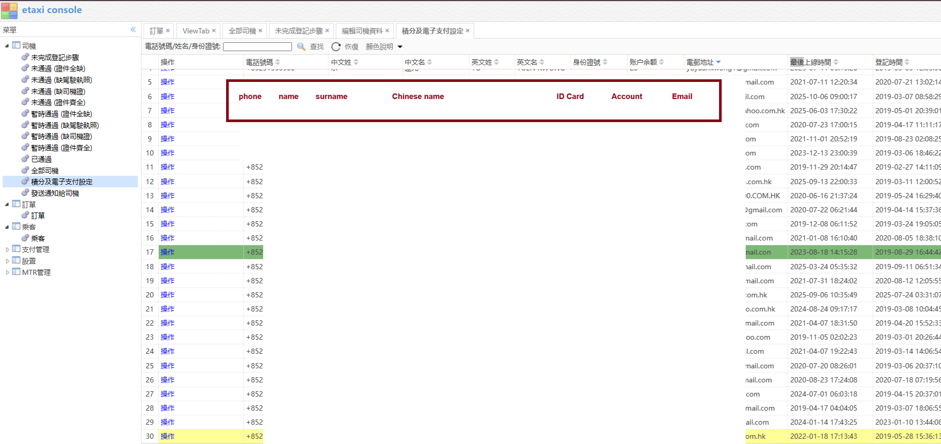The image size is (941, 444).
Task: Click the 操作 link in row 17
Action: click(x=168, y=252)
